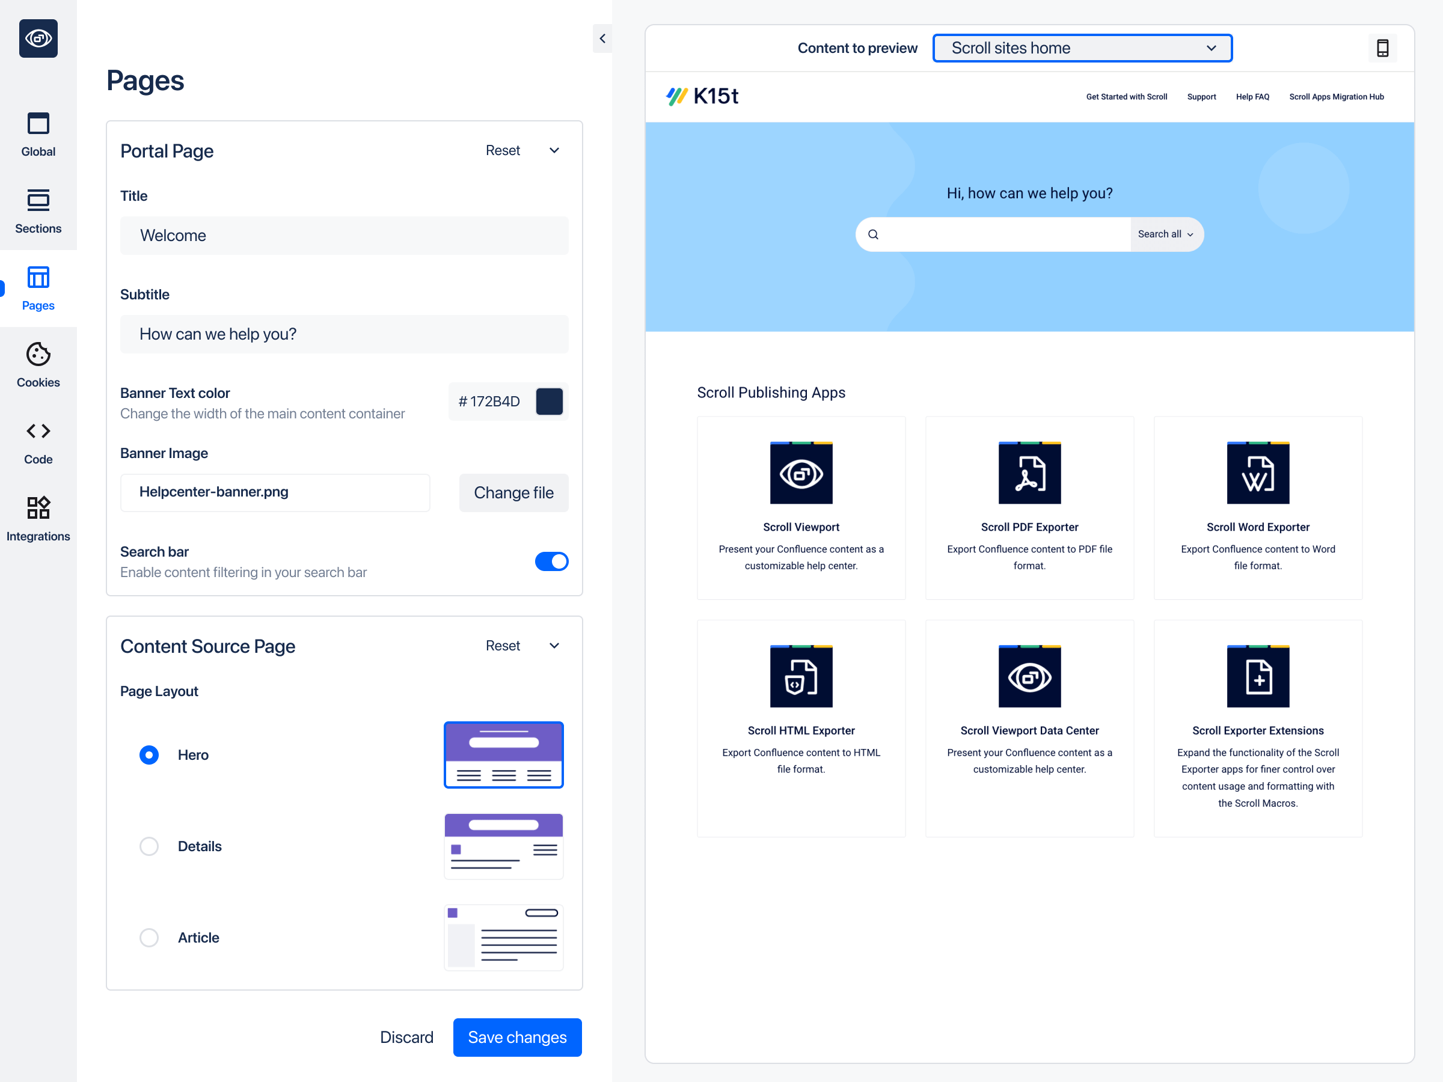The image size is (1443, 1082).
Task: Open the Cookies settings
Action: [x=38, y=365]
